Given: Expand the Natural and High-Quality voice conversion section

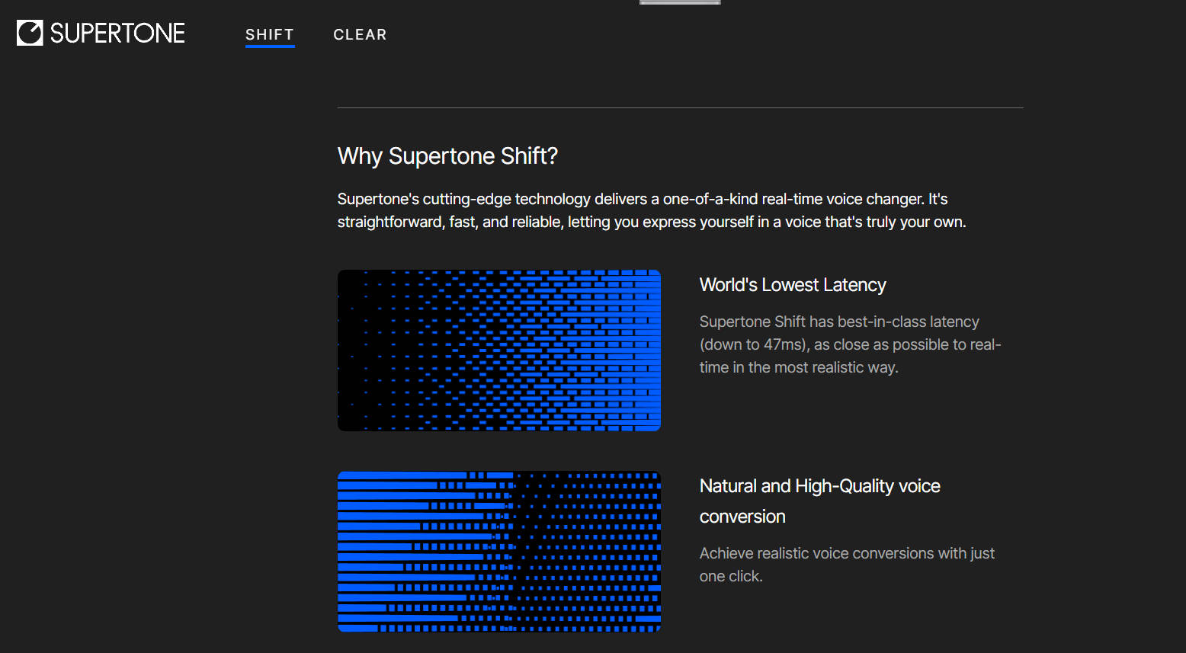Looking at the screenshot, I should 819,501.
